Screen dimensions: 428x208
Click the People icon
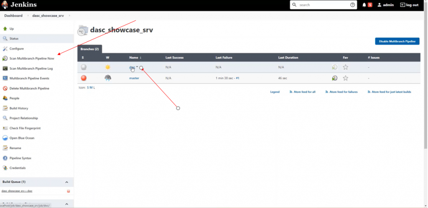(x=5, y=98)
